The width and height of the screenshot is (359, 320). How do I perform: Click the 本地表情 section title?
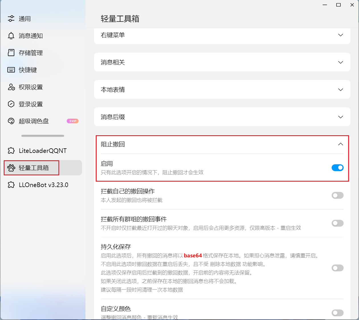[113, 90]
